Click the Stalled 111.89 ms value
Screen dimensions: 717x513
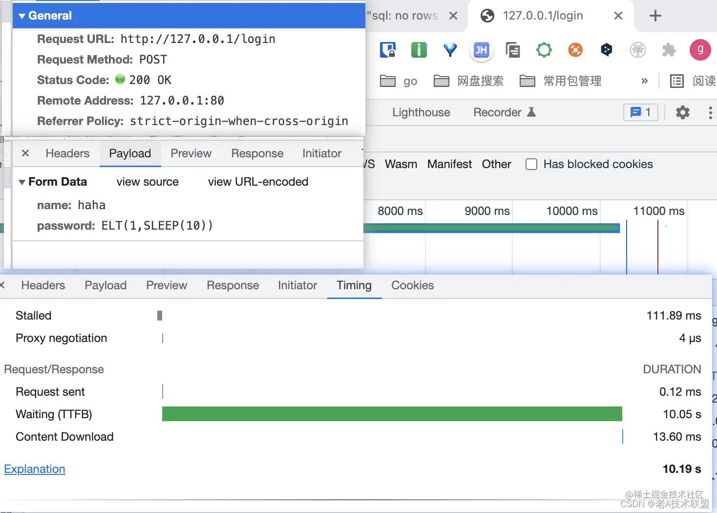pyautogui.click(x=674, y=316)
